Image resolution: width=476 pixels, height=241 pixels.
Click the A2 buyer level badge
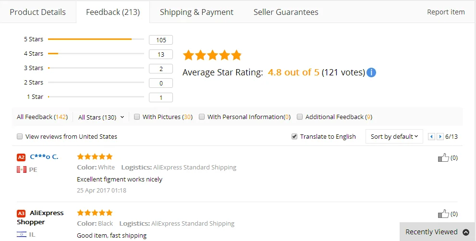click(x=21, y=157)
